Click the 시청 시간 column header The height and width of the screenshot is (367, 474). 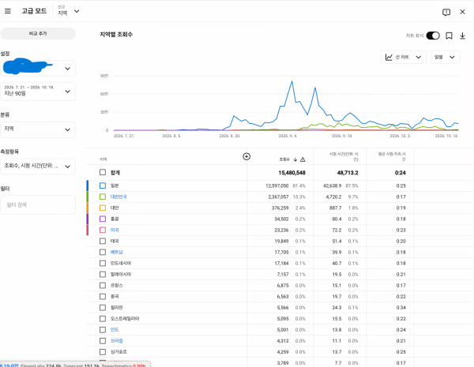coord(344,156)
